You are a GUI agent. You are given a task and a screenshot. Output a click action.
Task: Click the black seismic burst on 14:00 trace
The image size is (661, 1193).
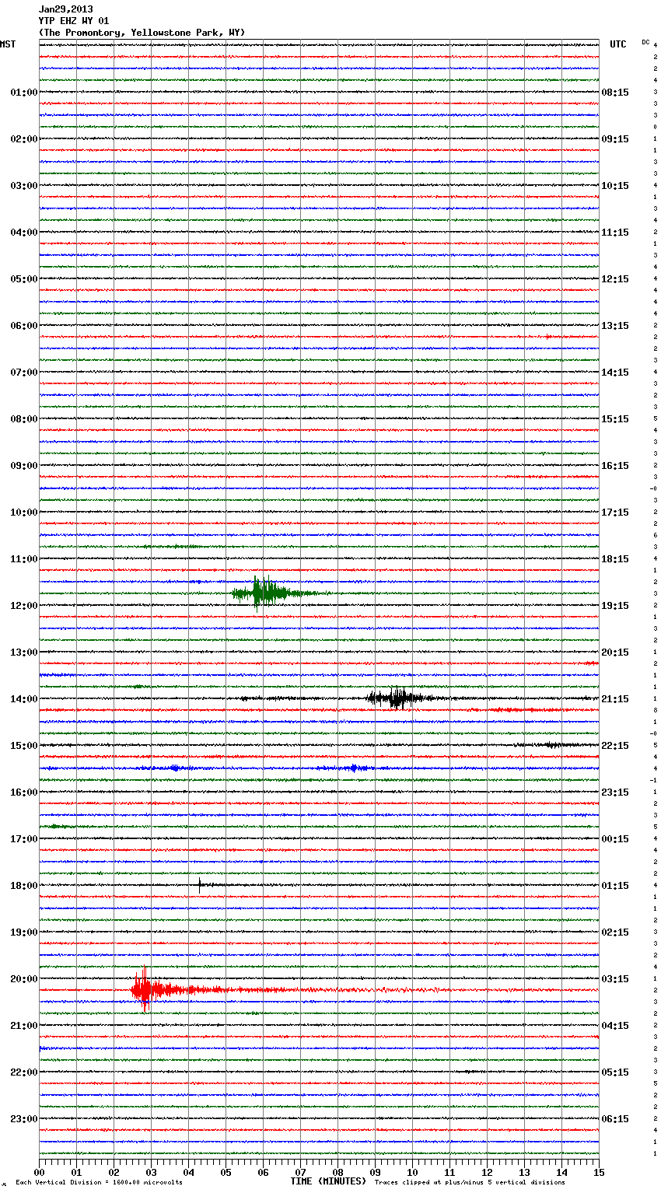[x=397, y=698]
